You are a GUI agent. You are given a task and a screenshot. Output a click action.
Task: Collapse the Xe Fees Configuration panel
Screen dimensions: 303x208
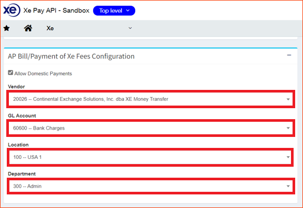pos(289,55)
